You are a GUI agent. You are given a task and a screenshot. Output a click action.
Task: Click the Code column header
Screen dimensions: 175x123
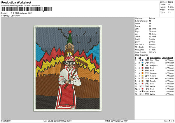pos(164,57)
